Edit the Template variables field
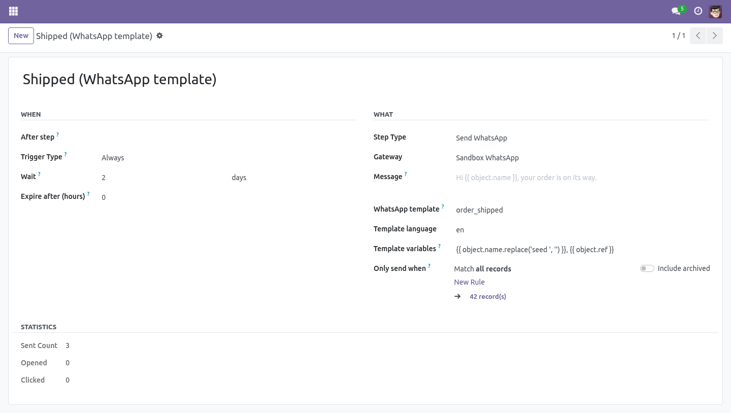This screenshot has height=413, width=731. click(583, 250)
